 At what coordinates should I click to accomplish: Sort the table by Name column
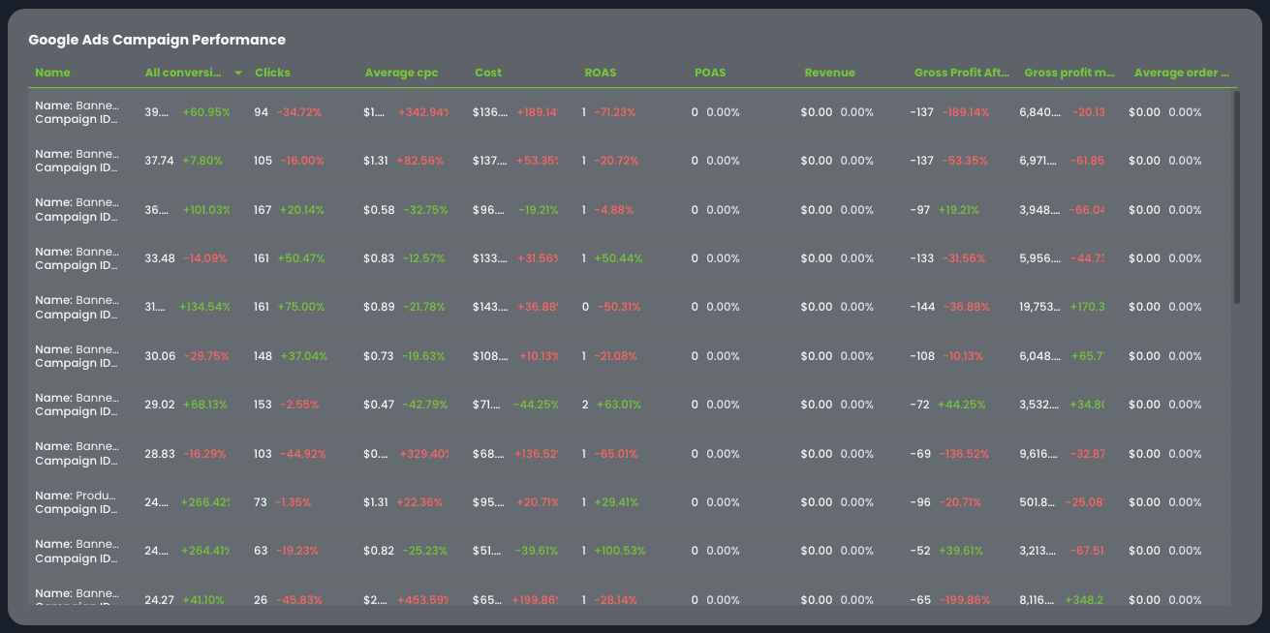(x=53, y=73)
